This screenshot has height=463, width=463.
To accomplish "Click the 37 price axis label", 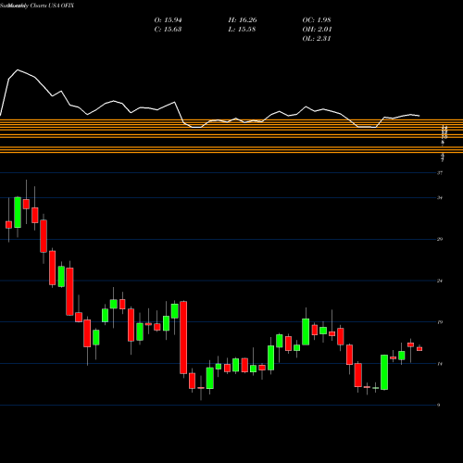I will (440, 173).
